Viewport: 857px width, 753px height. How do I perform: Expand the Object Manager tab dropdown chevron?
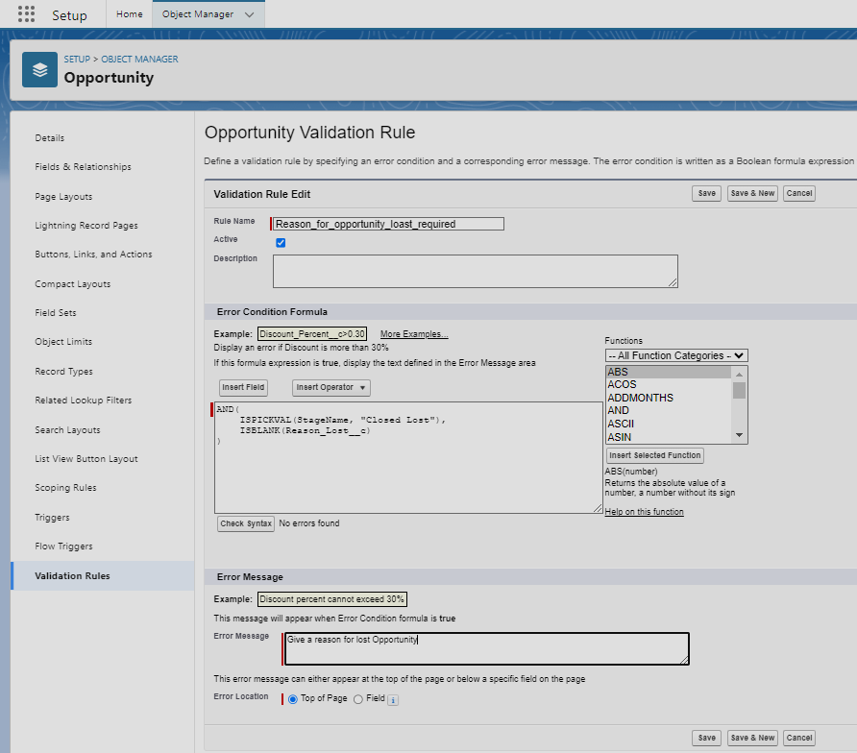[x=249, y=14]
